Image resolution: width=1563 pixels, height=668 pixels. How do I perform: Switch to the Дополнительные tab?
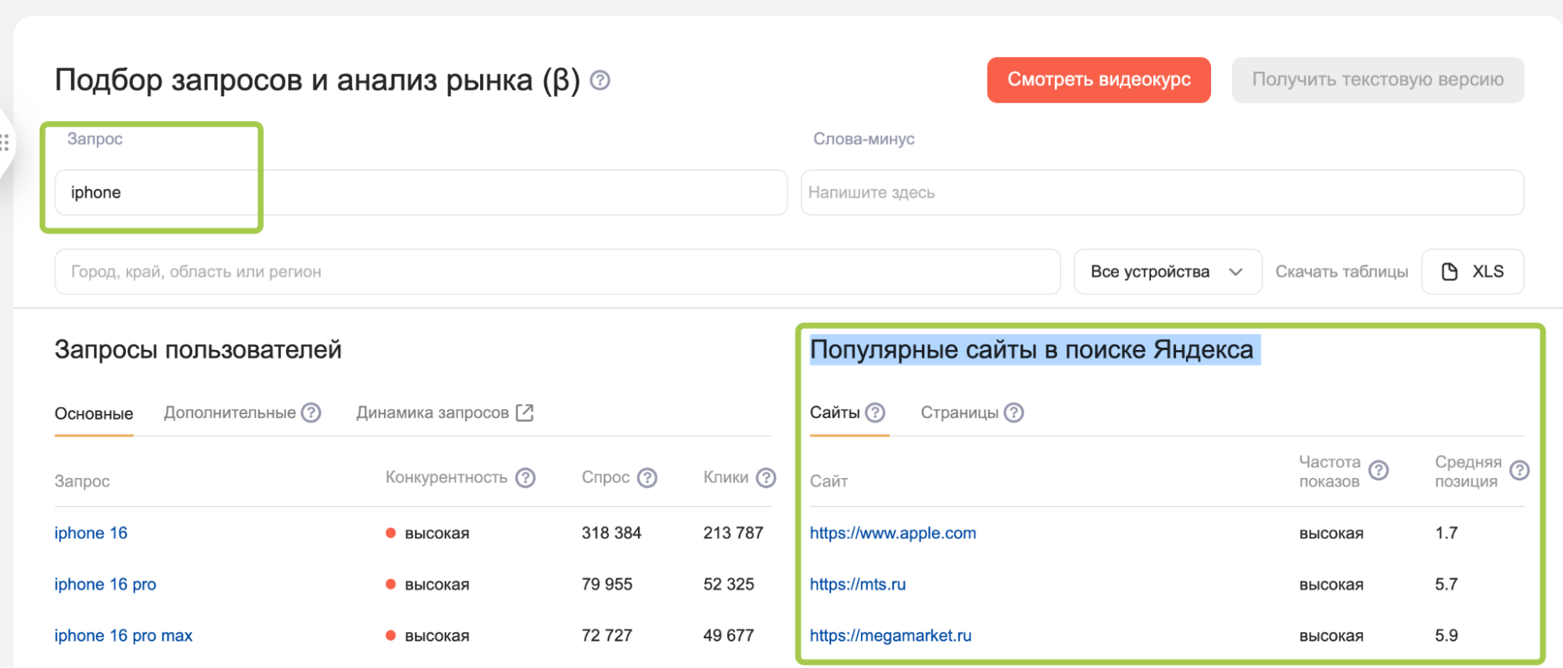pyautogui.click(x=230, y=413)
